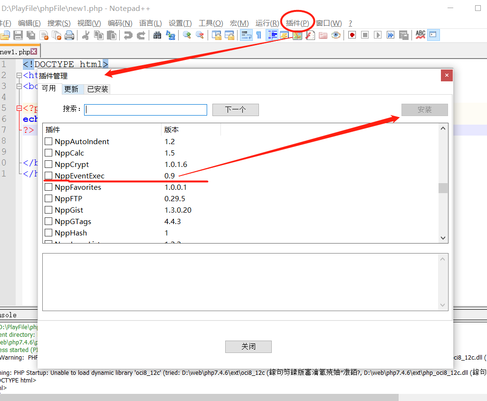This screenshot has width=487, height=401.
Task: Check the NppHash plugin box
Action: point(48,233)
